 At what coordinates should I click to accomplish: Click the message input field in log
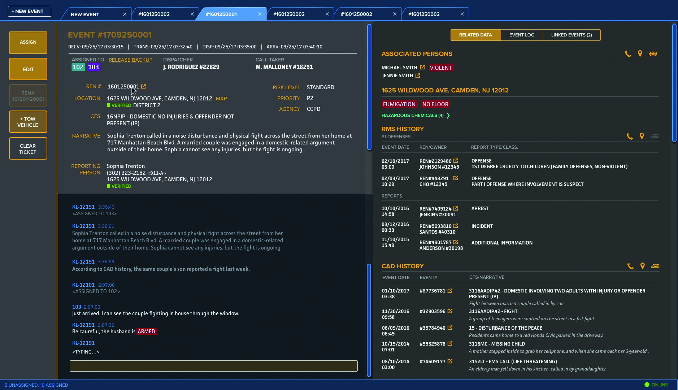[213, 366]
